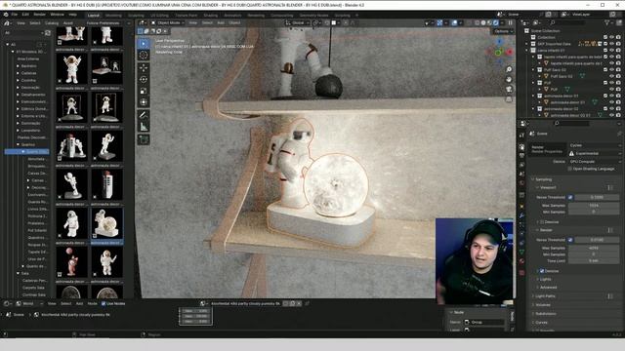Open Catalog menu in asset browser
Screen dimensions: 625x351
(52, 23)
